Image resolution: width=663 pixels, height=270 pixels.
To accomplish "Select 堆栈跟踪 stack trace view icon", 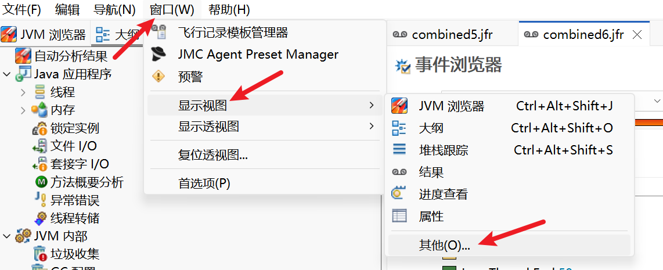I will click(x=399, y=149).
